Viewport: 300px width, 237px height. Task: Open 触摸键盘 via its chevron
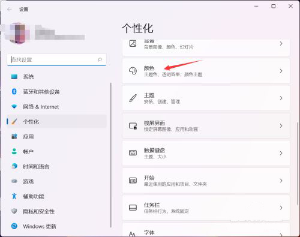click(281, 153)
